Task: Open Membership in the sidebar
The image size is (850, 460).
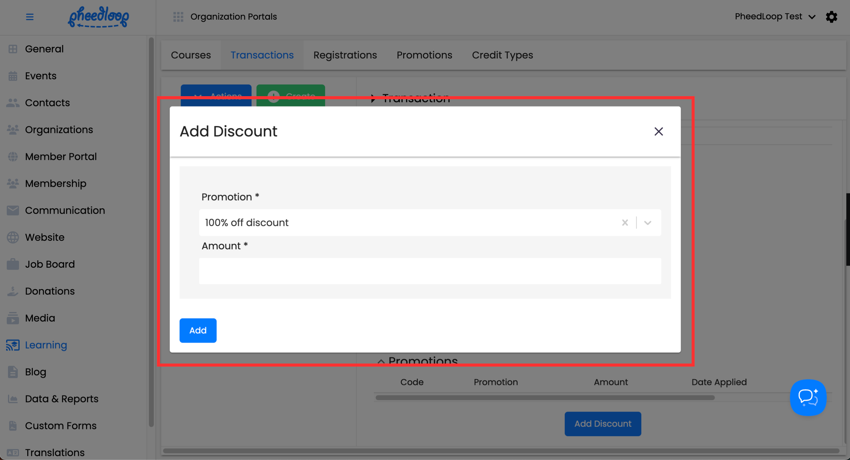Action: pos(56,183)
